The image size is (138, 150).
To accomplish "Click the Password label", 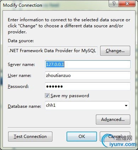I will [x=18, y=87].
